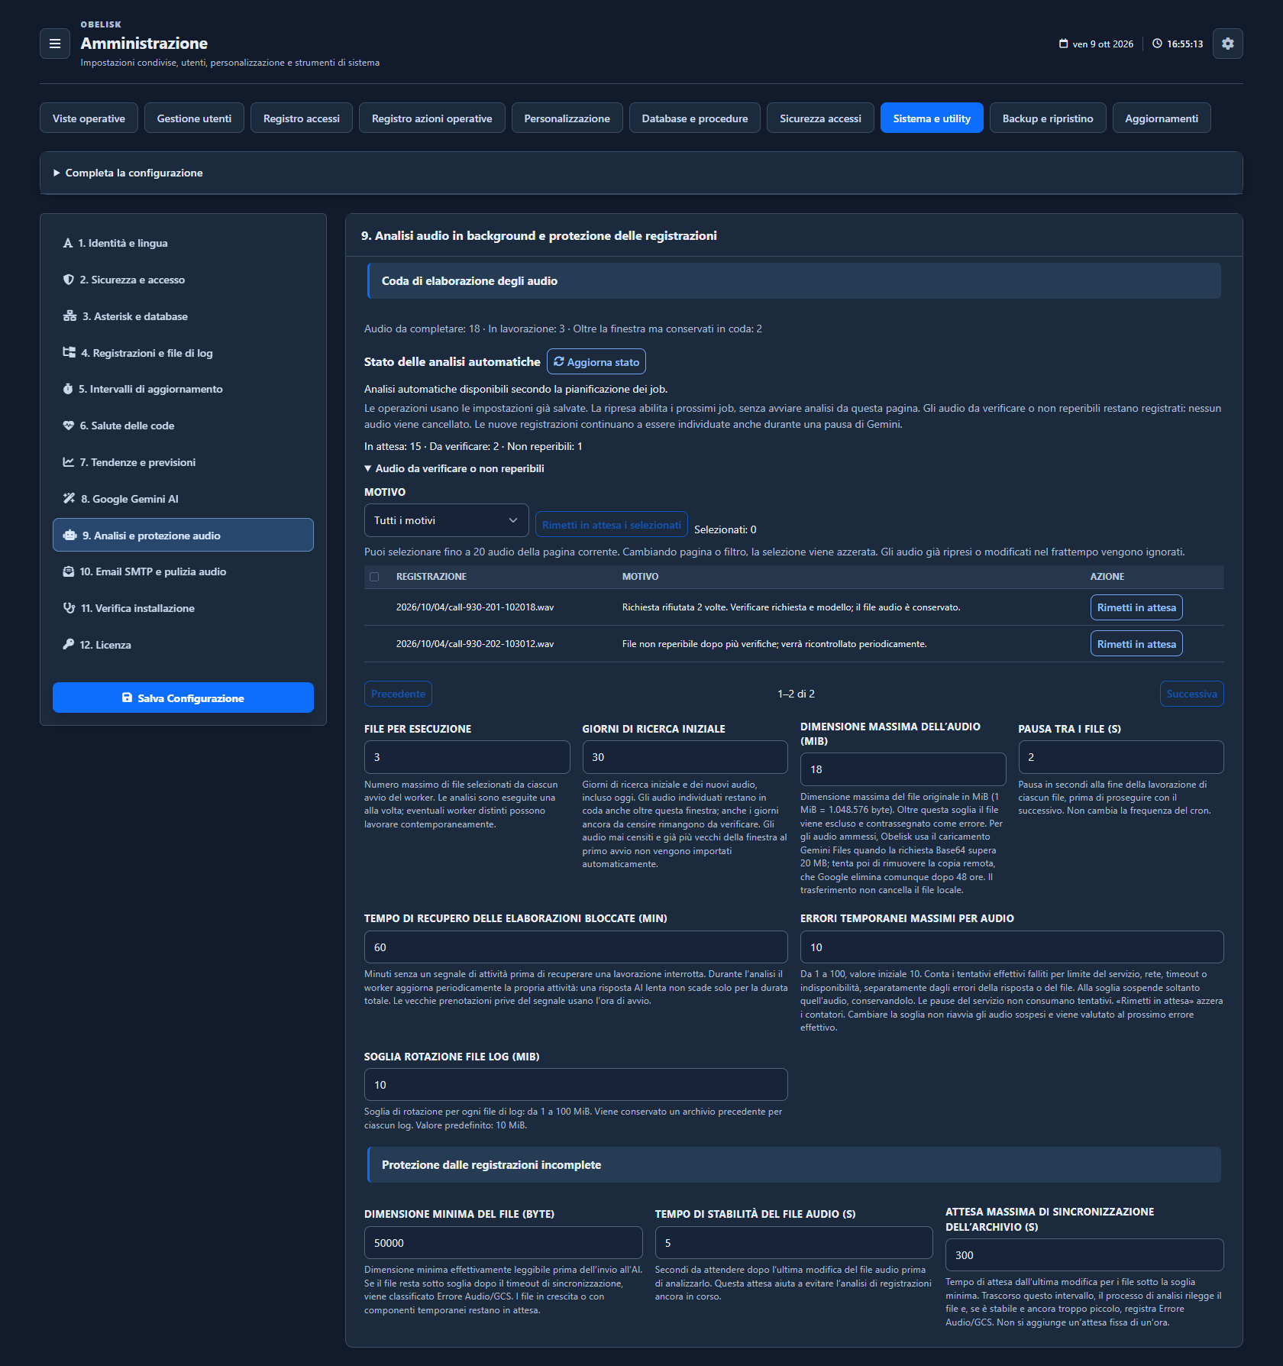Focus the File per esecuzione field

(x=467, y=757)
